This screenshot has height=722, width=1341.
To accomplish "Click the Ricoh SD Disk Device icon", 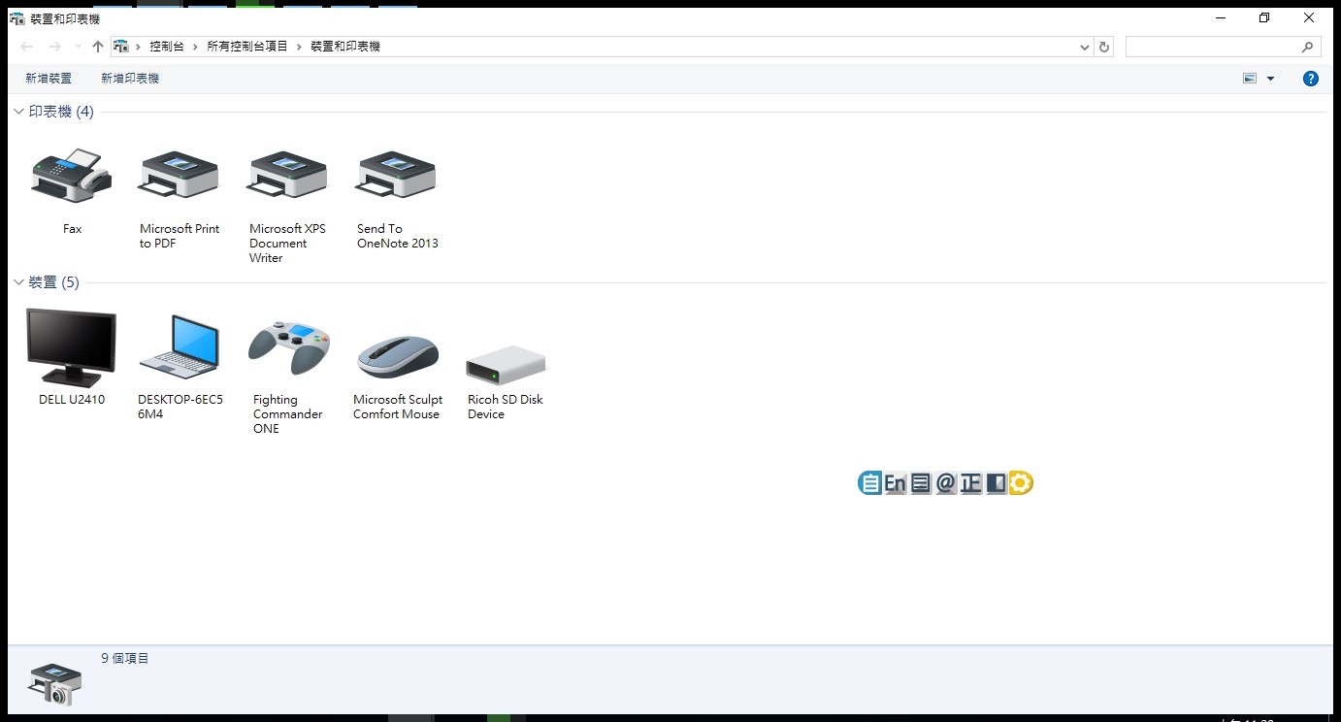I will click(506, 365).
